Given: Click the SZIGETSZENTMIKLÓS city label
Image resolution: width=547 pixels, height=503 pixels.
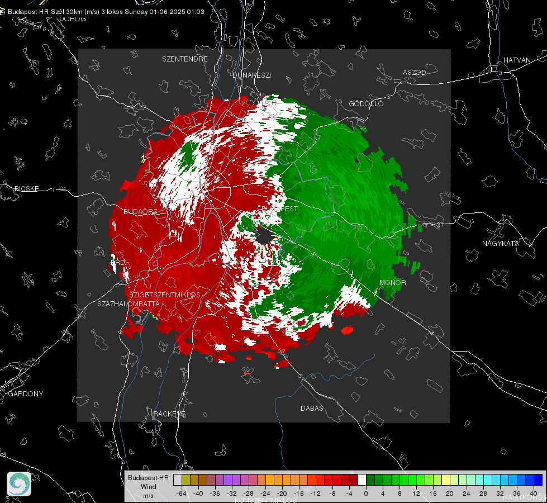Looking at the screenshot, I should tap(165, 295).
